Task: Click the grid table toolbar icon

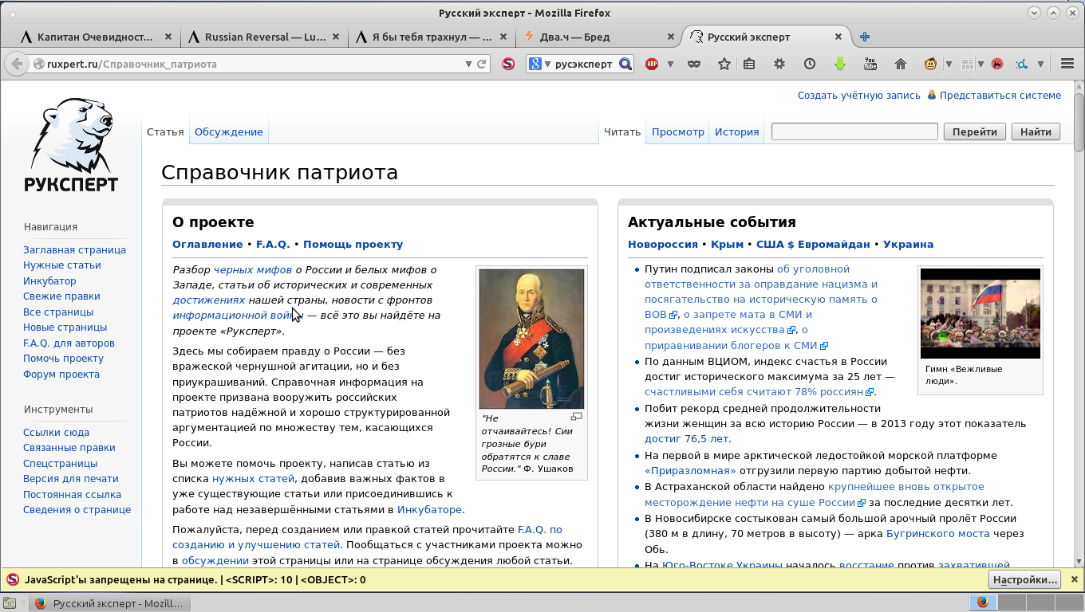Action: [968, 64]
